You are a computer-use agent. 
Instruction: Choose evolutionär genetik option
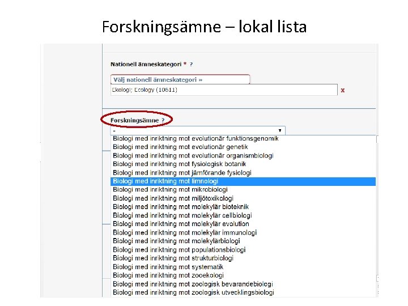[180, 147]
